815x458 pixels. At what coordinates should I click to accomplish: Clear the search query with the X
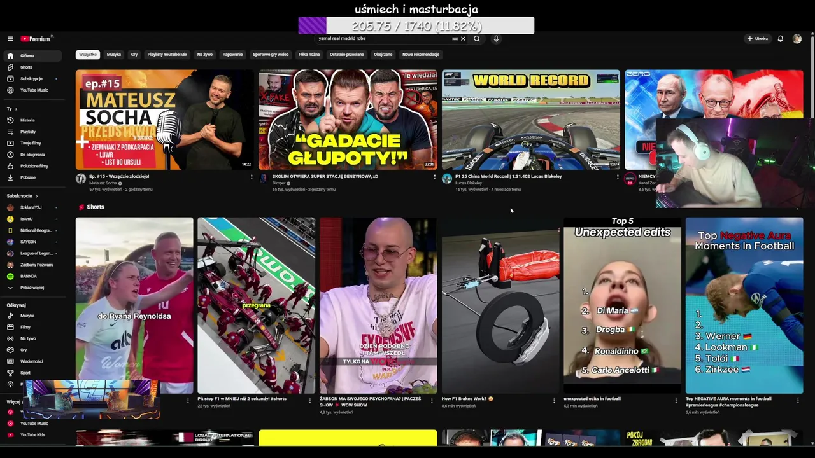tap(463, 39)
